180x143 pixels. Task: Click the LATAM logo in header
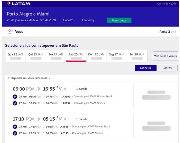click(18, 4)
